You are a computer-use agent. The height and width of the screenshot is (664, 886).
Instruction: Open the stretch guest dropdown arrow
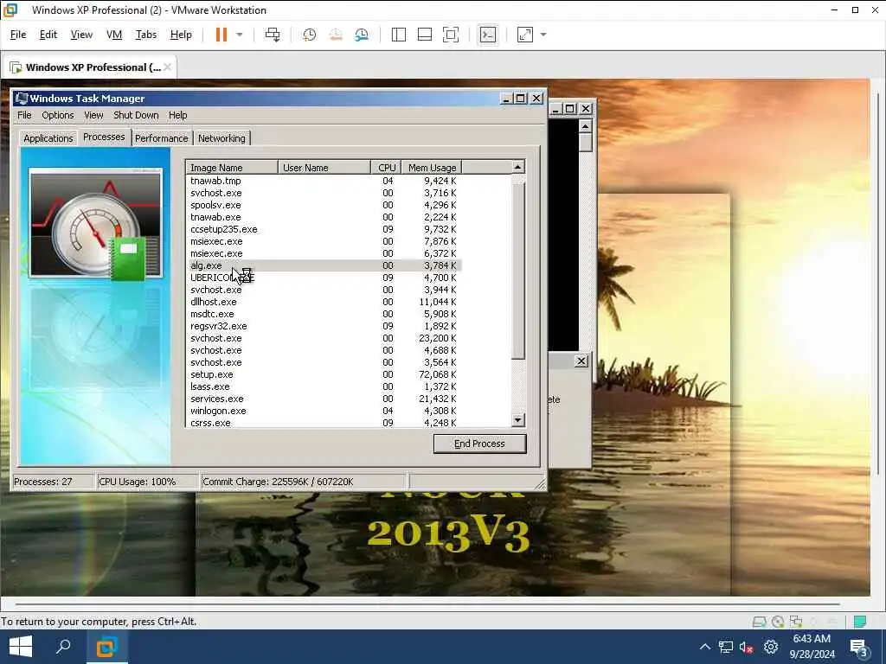coord(543,35)
